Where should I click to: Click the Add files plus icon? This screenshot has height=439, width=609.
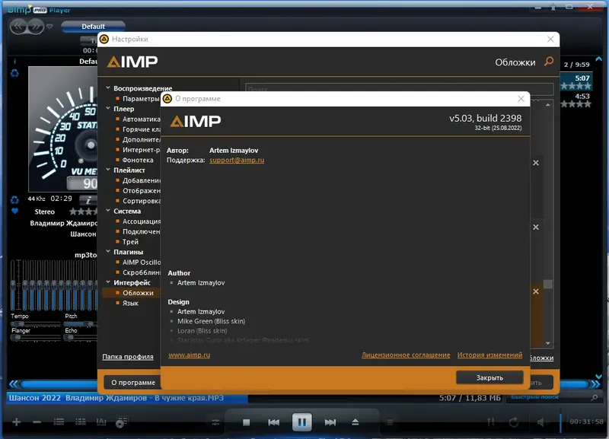(x=16, y=422)
